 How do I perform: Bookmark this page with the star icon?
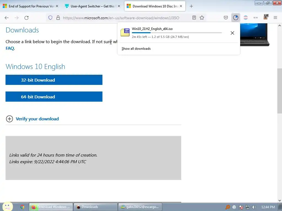click(202, 18)
